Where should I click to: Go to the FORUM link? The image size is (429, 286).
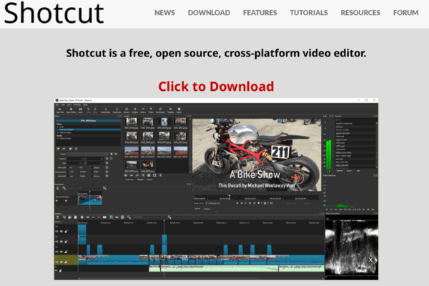click(x=405, y=13)
